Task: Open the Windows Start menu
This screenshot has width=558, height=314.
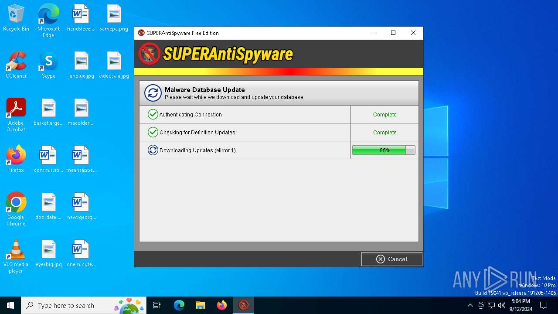Action: [10, 305]
